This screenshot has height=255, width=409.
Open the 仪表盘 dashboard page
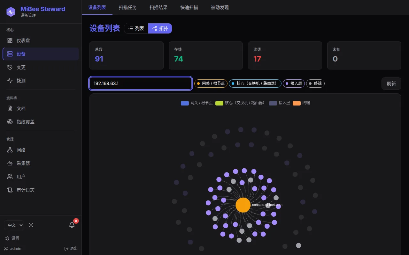click(41, 40)
